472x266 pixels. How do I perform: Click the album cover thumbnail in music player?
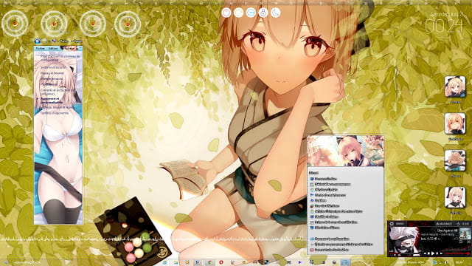465,233
